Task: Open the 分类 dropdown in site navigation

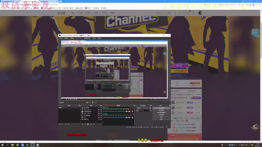Action: [88, 13]
